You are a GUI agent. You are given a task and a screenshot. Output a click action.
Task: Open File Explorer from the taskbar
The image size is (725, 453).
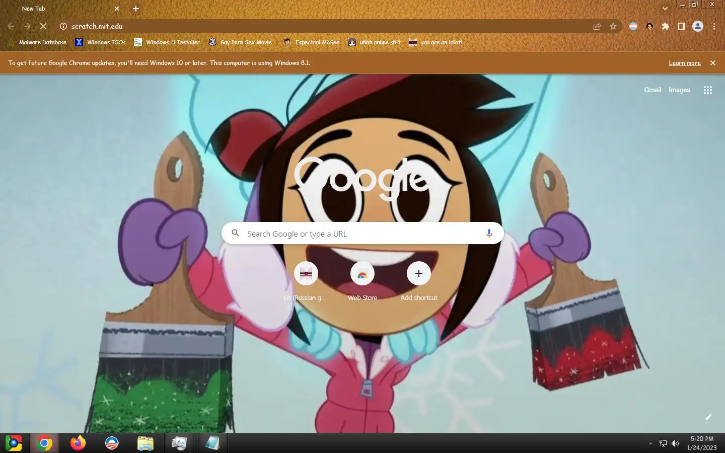tap(145, 443)
